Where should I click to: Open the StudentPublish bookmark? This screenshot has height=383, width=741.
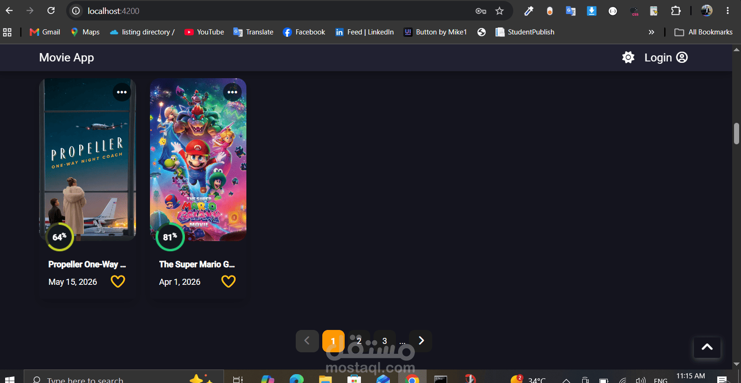pyautogui.click(x=525, y=32)
